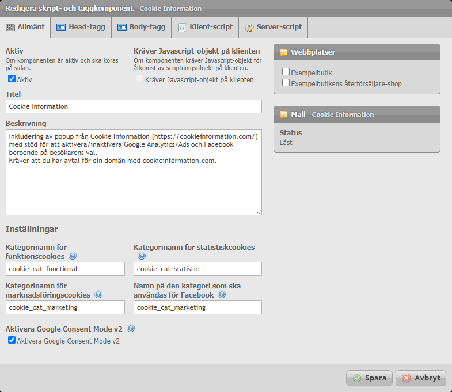Click help icon under statistiskcookies label
Screen dimensions: 452x392
tap(142, 256)
